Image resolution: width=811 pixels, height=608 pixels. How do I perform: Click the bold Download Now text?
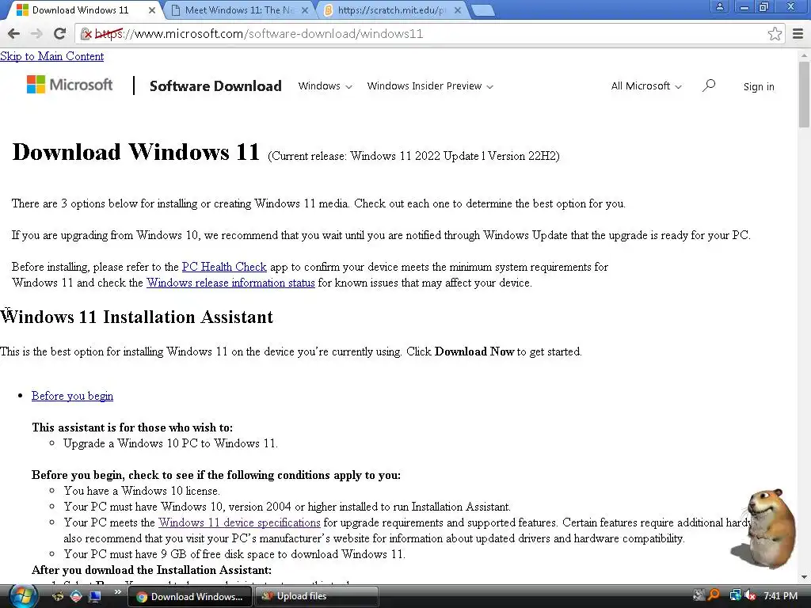pyautogui.click(x=474, y=351)
